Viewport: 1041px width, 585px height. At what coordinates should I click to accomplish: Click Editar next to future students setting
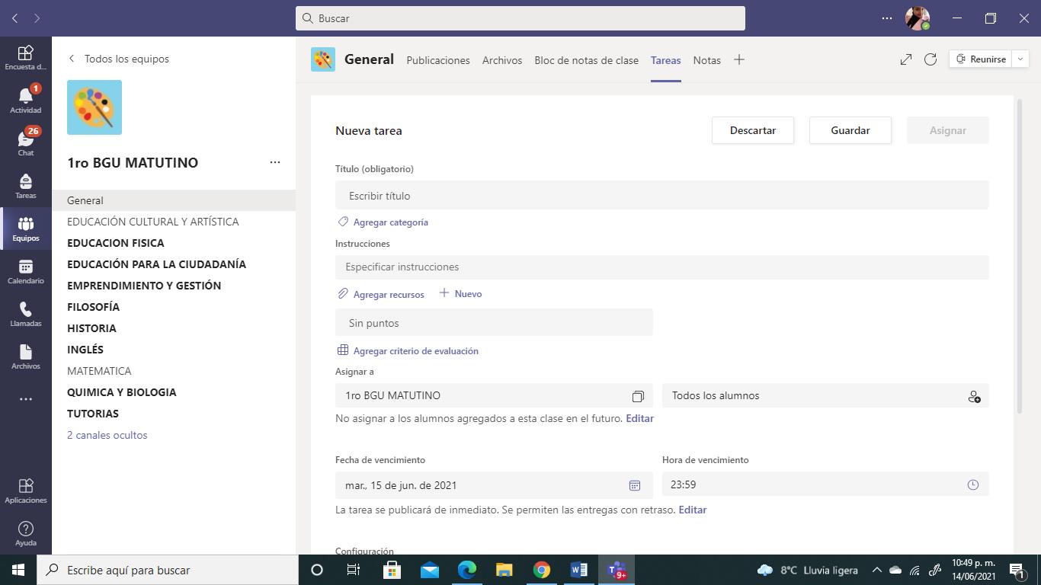639,418
